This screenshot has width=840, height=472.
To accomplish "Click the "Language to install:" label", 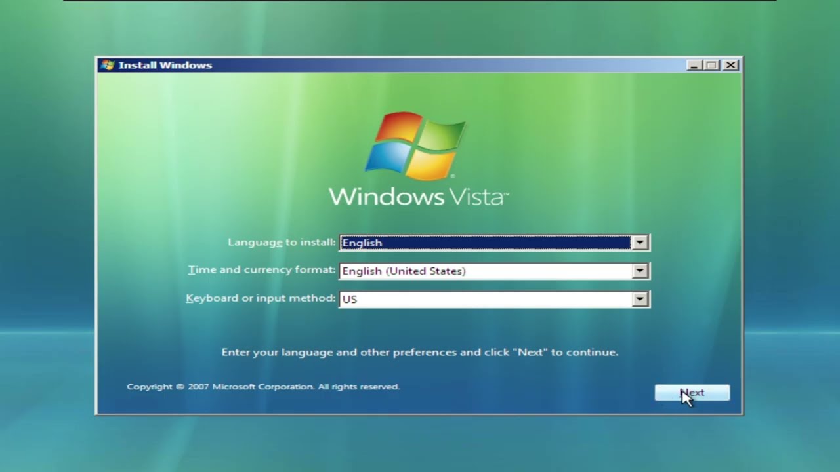I will pos(282,242).
